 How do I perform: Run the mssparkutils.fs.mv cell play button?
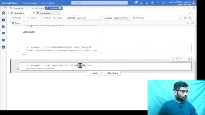click(18, 65)
